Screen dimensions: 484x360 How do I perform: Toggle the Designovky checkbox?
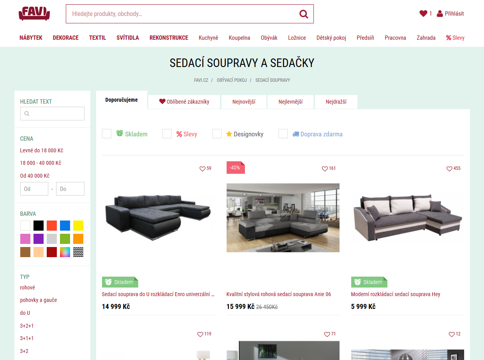[x=217, y=134]
